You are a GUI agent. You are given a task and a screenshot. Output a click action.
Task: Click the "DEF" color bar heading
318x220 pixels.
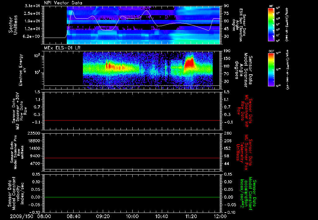pyautogui.click(x=271, y=51)
